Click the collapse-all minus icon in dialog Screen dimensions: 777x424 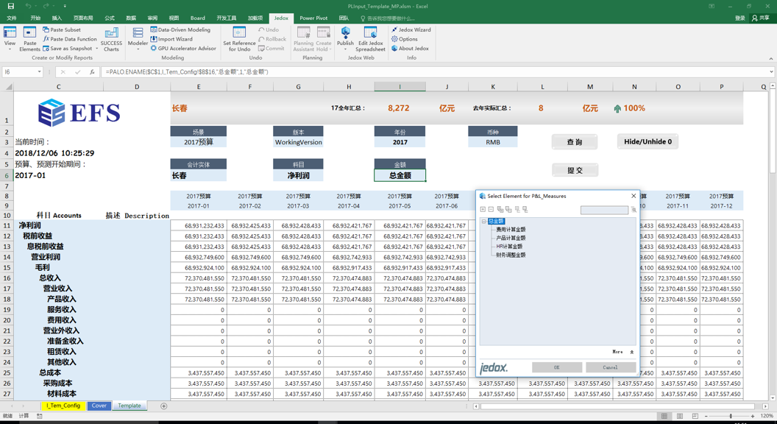click(491, 209)
